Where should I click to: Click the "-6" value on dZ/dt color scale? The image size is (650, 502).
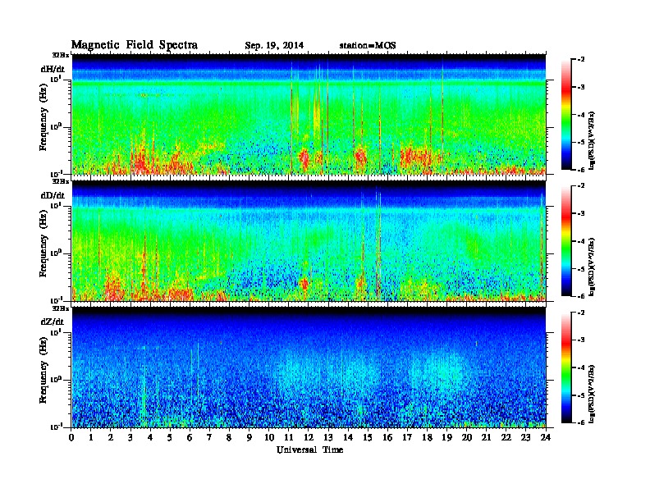[581, 422]
